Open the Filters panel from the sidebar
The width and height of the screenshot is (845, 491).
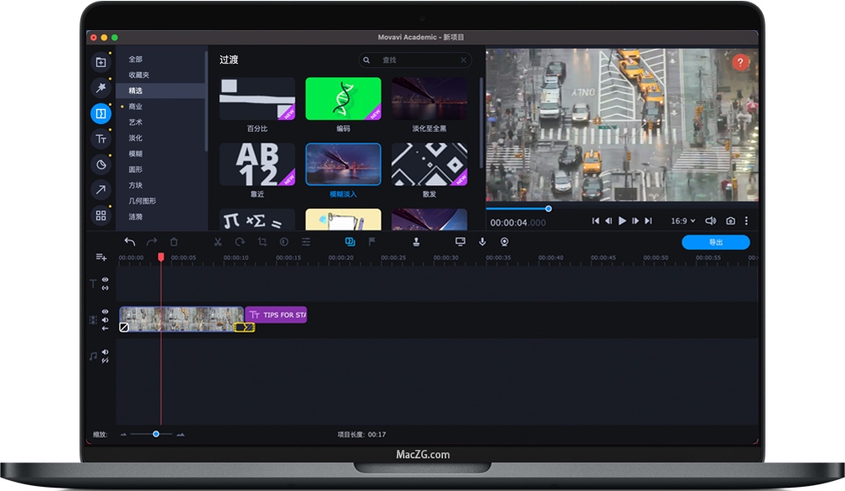click(100, 87)
